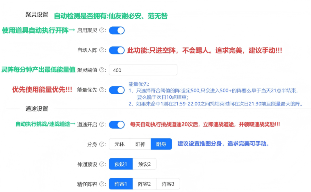Select 阵容3 for 精怪阵容
Viewport: 311px width, 192px height.
(x=168, y=184)
